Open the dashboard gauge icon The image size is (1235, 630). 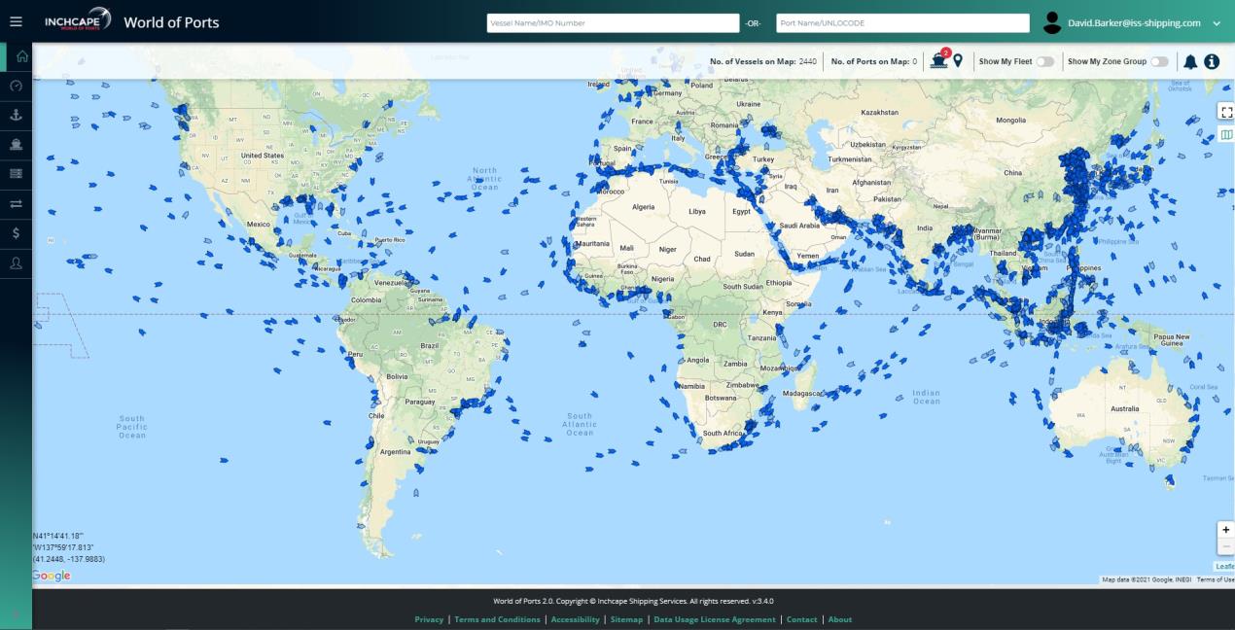(x=16, y=86)
